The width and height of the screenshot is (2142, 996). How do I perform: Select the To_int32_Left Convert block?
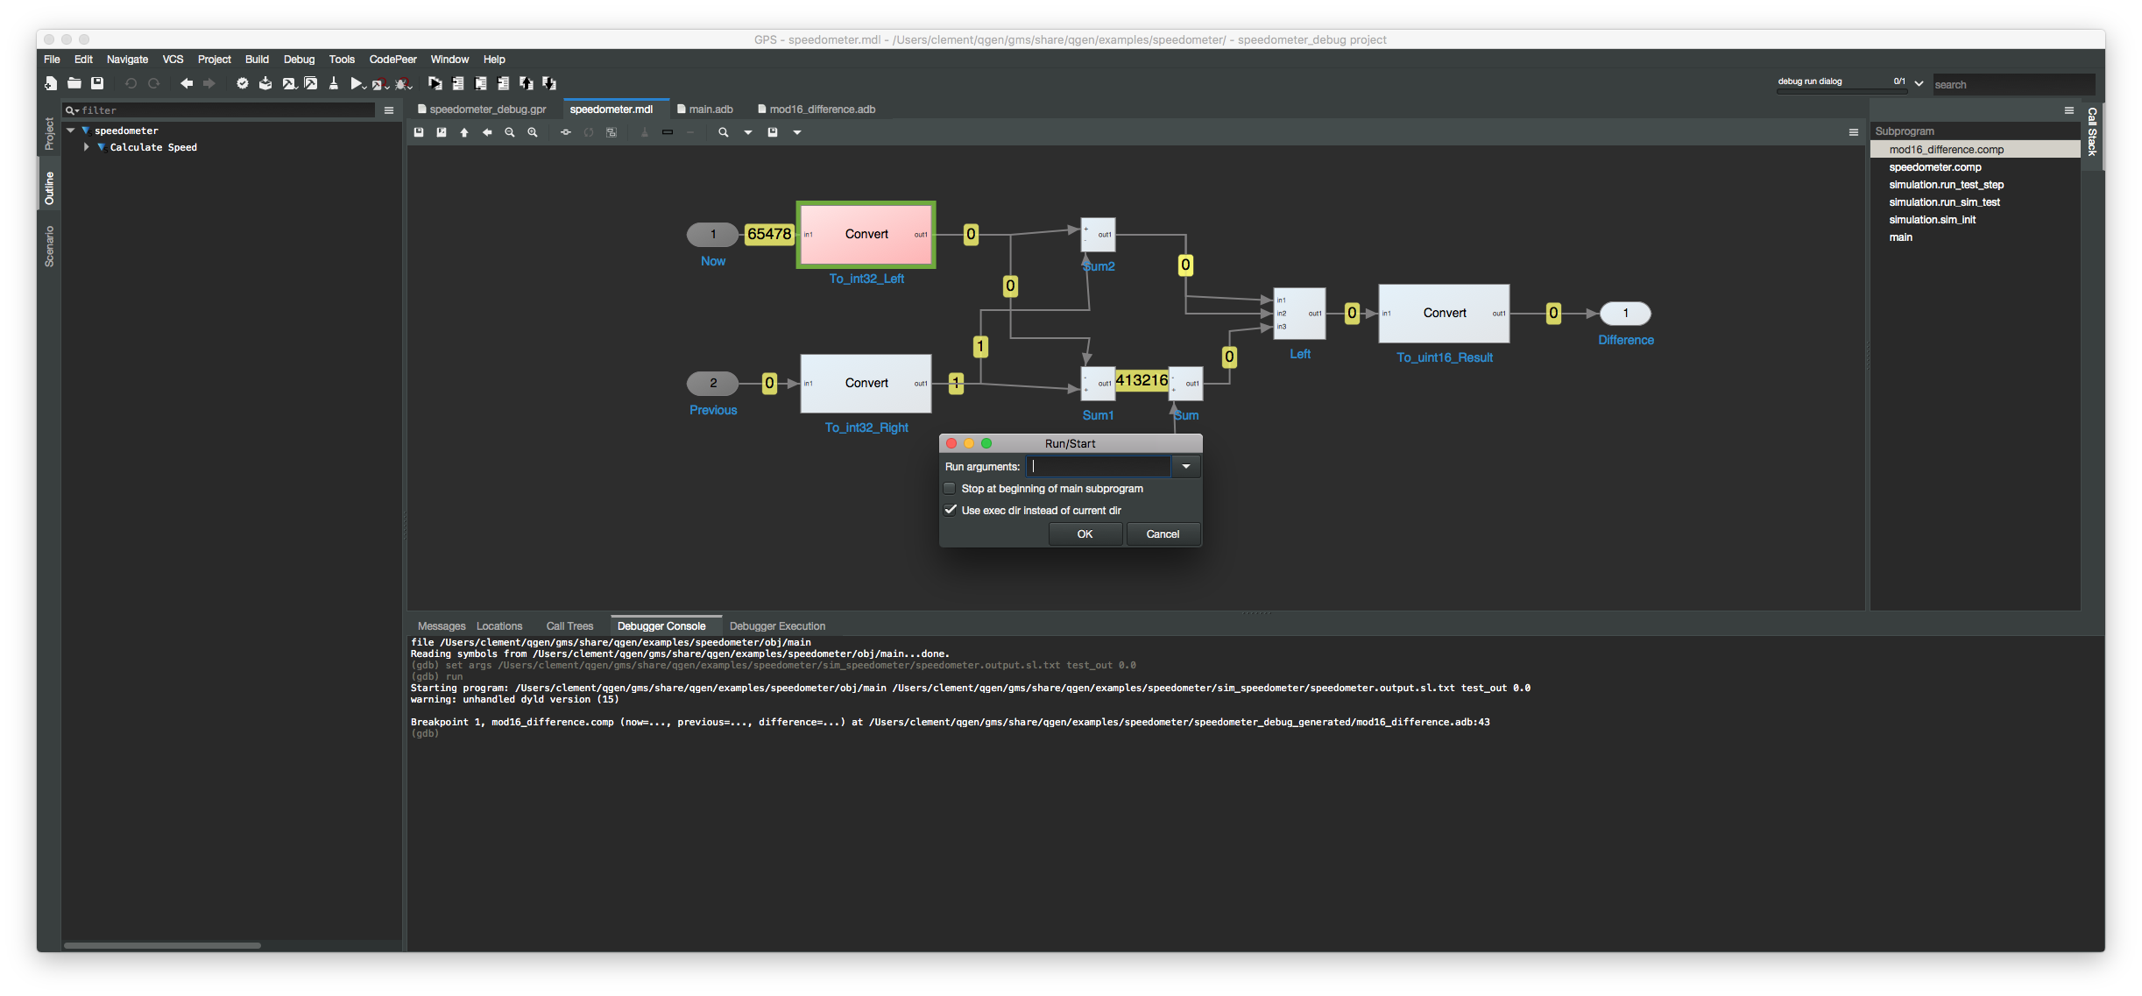[866, 235]
